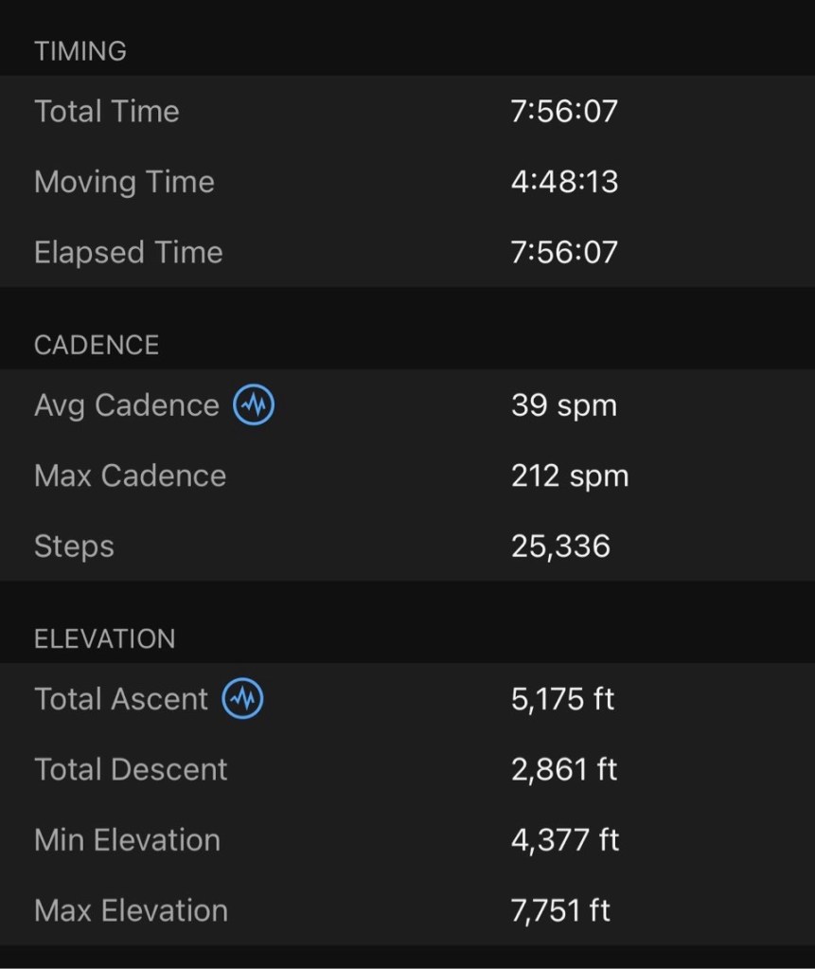Select the Elapsed Time label
This screenshot has height=969, width=815.
point(129,253)
